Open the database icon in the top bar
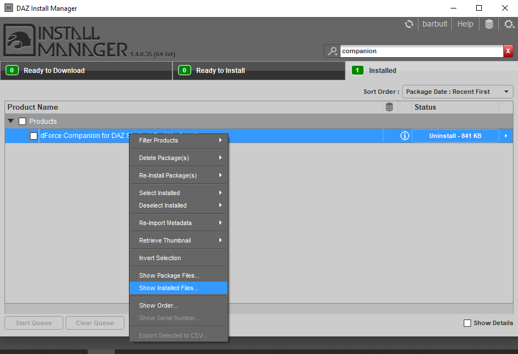518x354 pixels. tap(489, 24)
